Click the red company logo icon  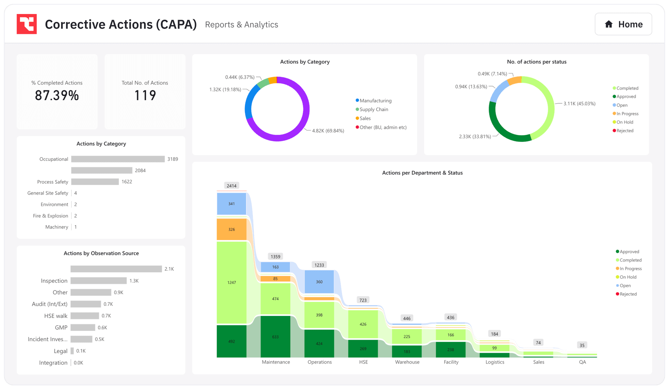26,24
